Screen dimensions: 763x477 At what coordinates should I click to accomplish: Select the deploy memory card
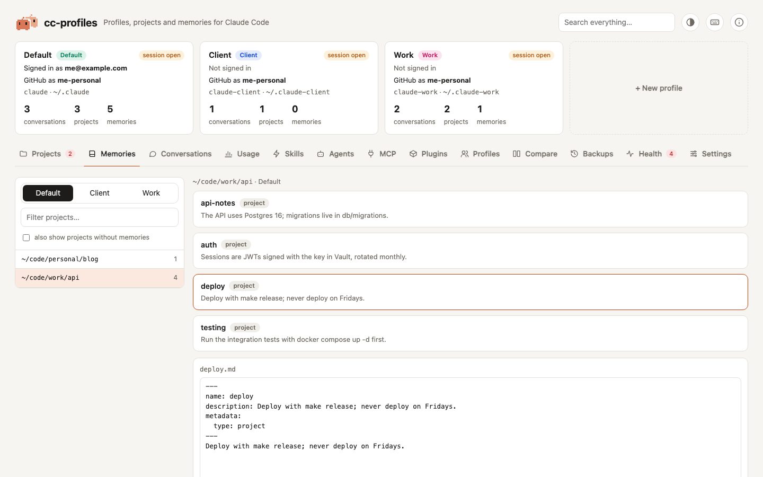(471, 292)
